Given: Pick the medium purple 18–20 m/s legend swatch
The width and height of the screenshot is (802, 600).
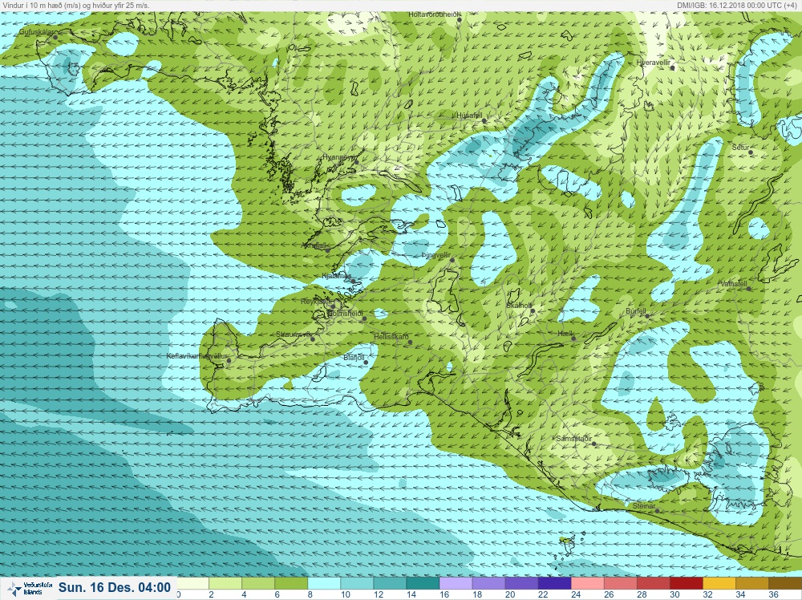Looking at the screenshot, I should [488, 583].
